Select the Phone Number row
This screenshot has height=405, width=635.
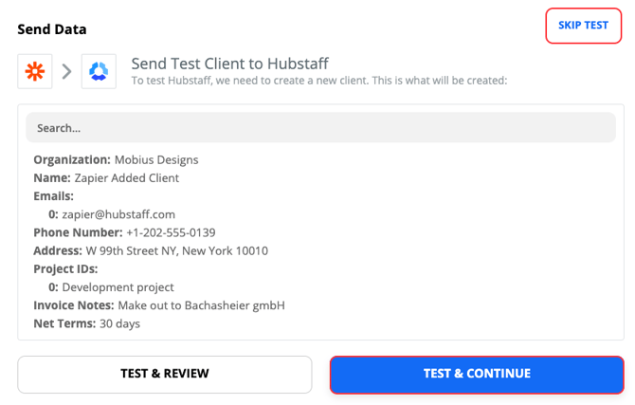[124, 232]
